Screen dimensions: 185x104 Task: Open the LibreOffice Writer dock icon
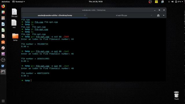3,24
